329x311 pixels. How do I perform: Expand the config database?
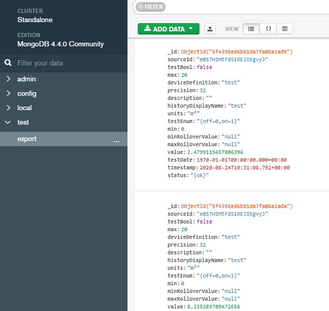8,94
